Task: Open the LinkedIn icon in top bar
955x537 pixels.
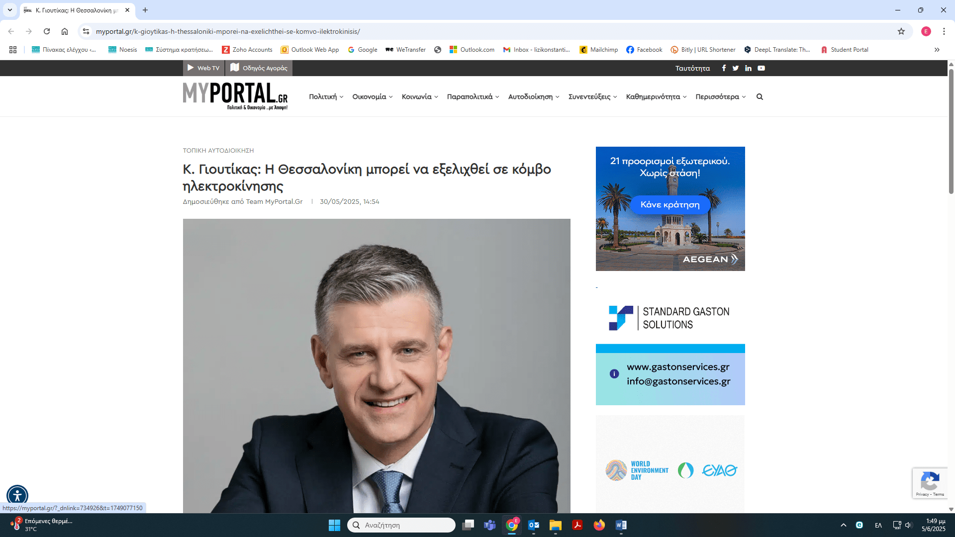Action: pyautogui.click(x=748, y=68)
